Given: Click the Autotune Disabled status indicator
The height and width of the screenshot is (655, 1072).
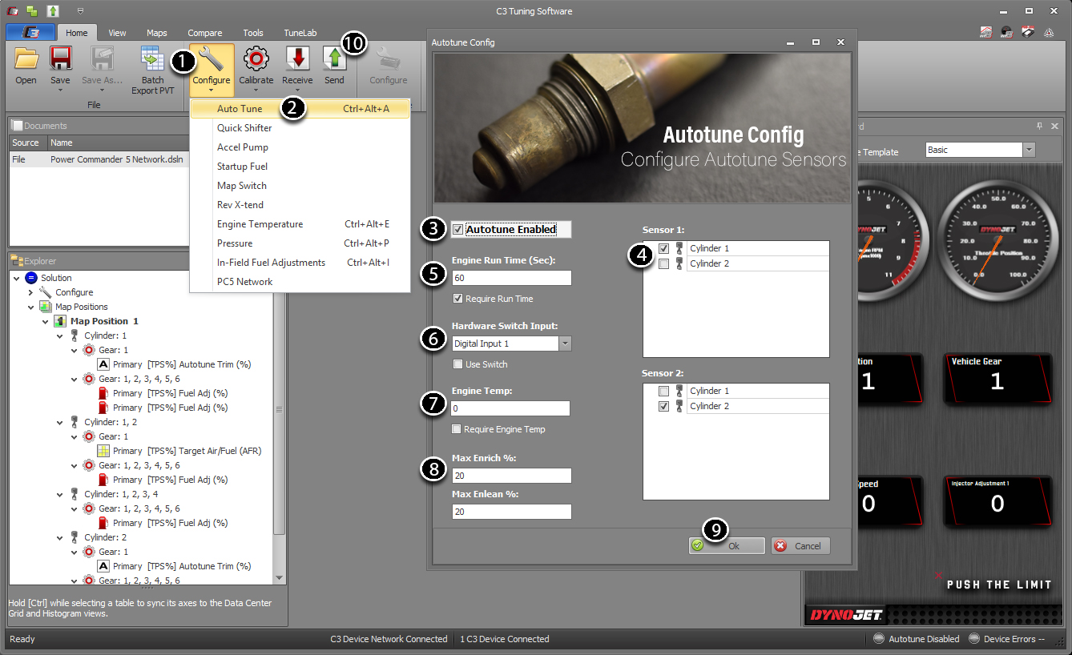Looking at the screenshot, I should pos(916,639).
